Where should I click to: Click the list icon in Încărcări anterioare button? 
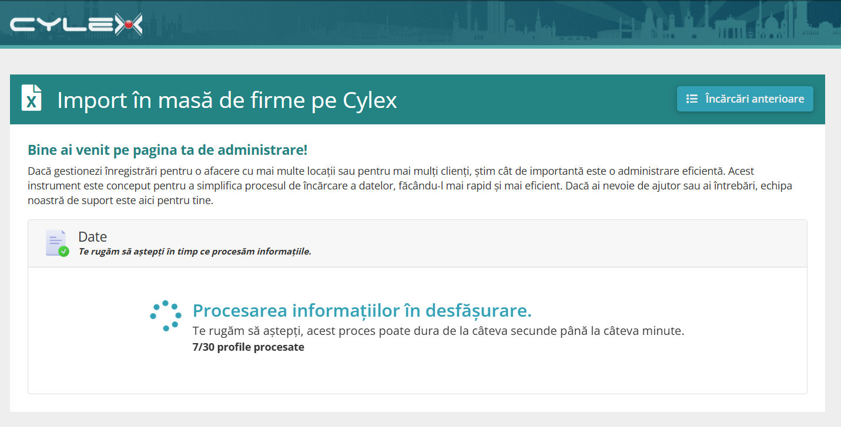click(692, 99)
